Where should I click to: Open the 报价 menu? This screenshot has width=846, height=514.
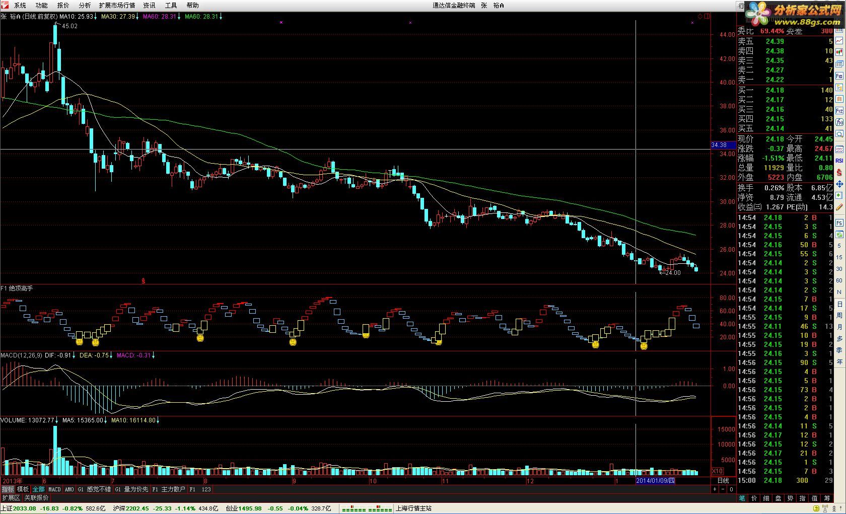[x=63, y=5]
